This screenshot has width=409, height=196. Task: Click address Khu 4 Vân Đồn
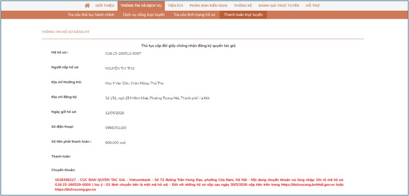[x=135, y=83]
